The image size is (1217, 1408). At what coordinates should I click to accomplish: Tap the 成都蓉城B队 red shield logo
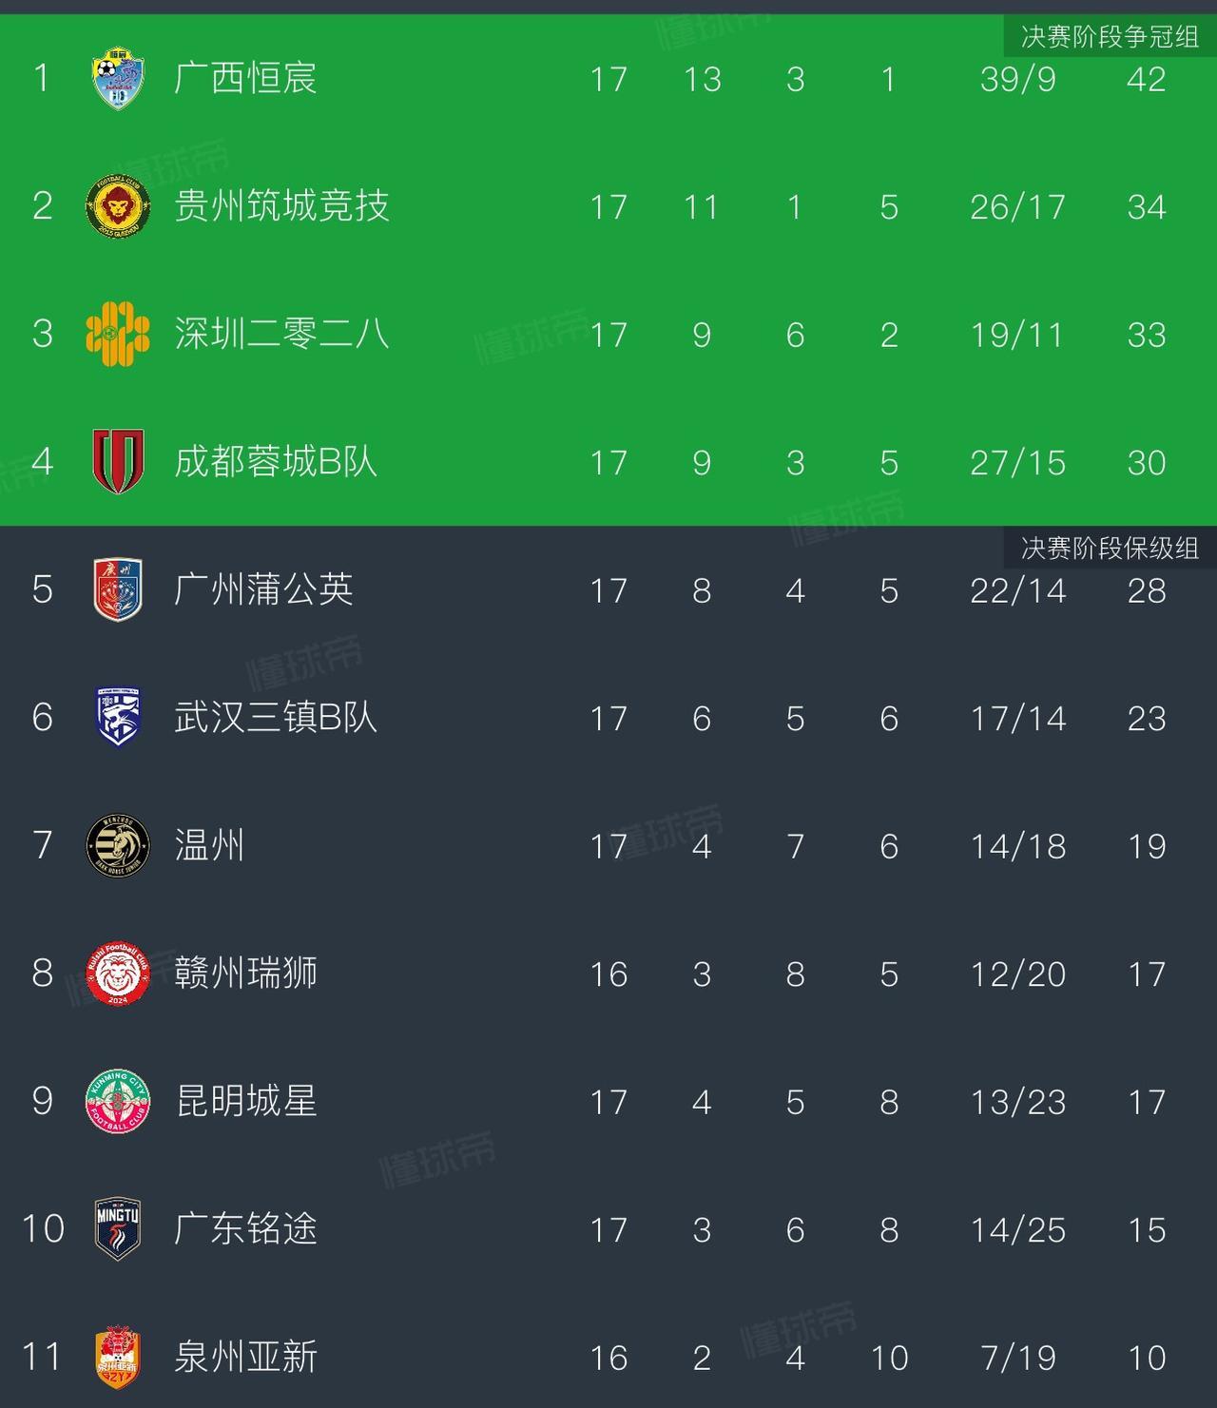click(118, 462)
